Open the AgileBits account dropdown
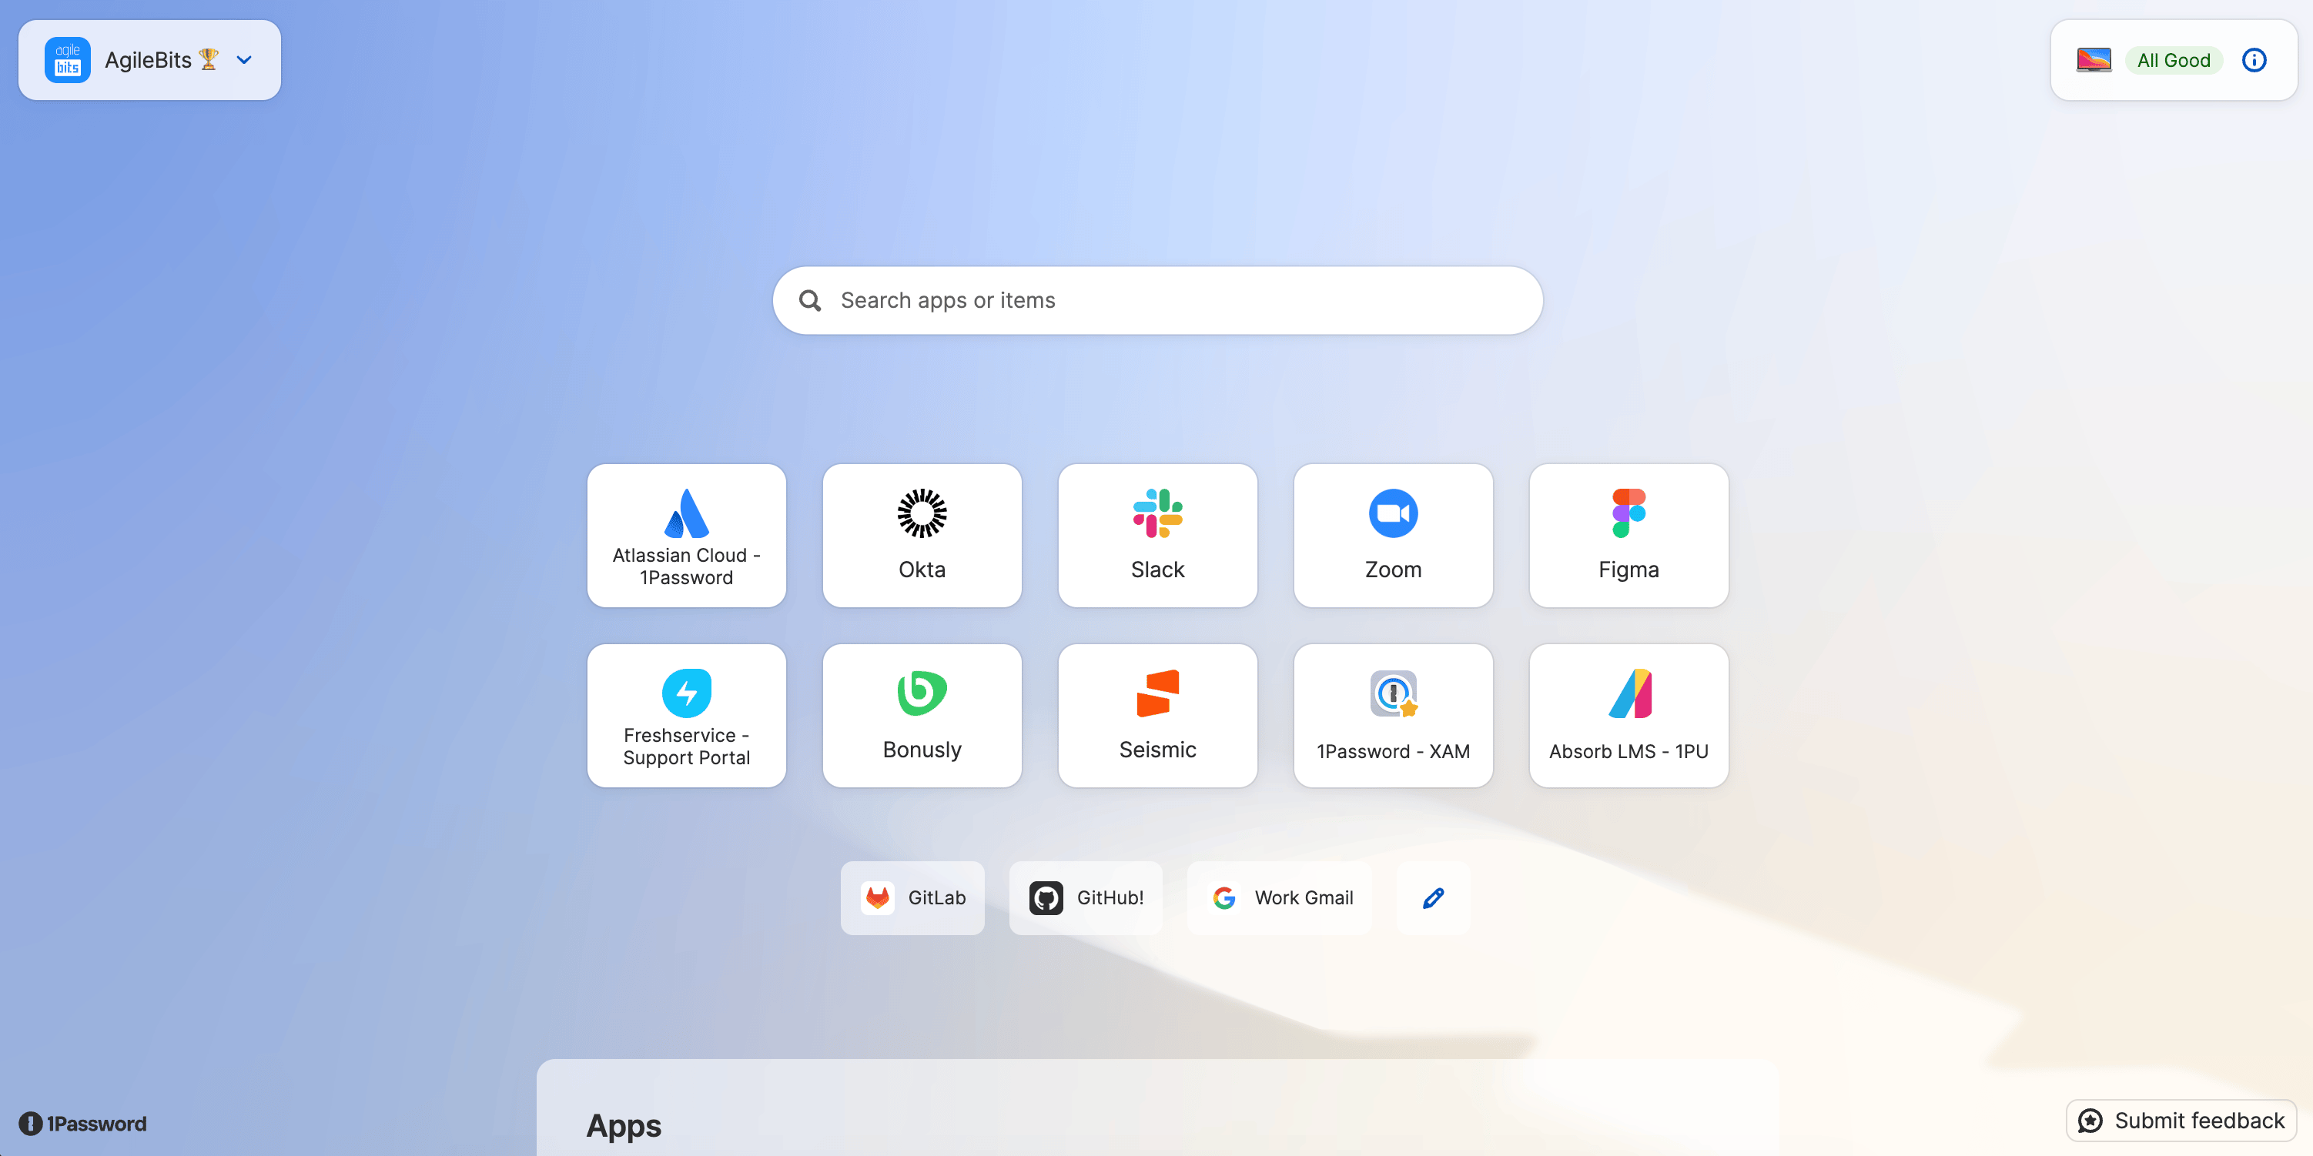 149,59
